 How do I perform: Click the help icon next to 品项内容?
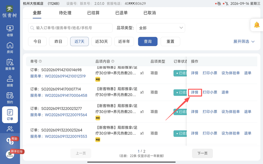coord(113,61)
